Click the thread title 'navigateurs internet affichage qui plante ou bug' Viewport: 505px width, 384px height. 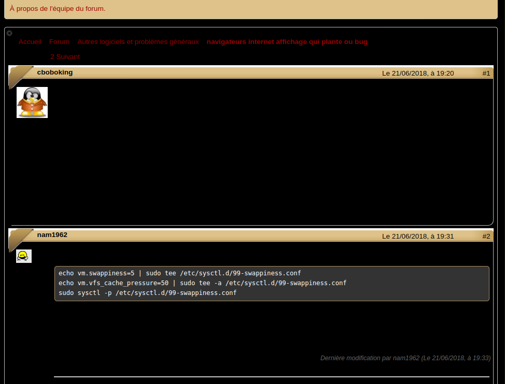tap(287, 42)
